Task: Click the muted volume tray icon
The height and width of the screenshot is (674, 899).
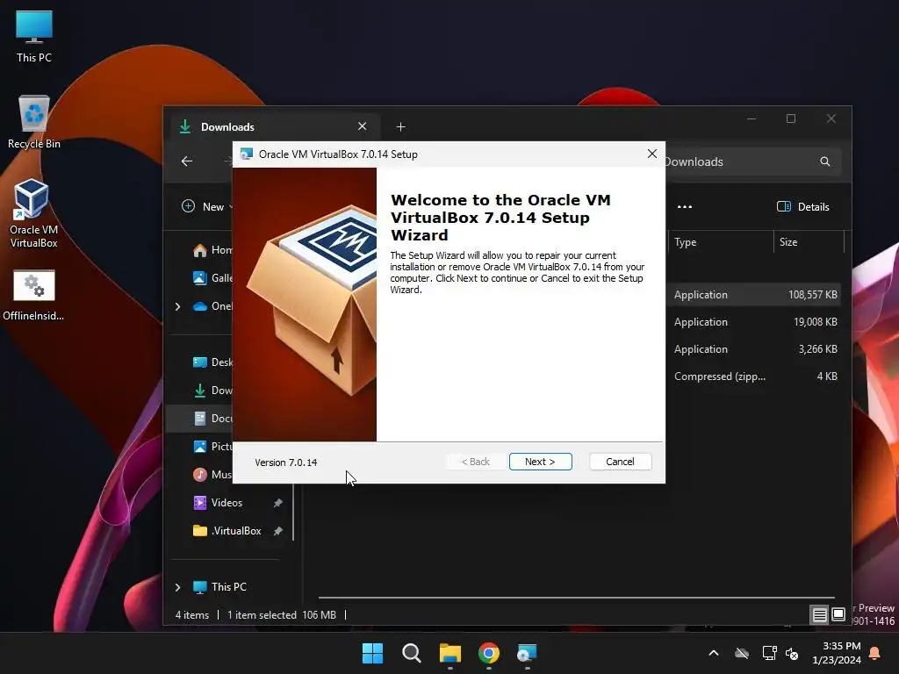Action: 792,653
